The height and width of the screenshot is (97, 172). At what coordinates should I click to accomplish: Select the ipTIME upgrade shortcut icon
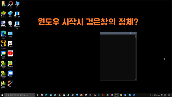pos(3,85)
